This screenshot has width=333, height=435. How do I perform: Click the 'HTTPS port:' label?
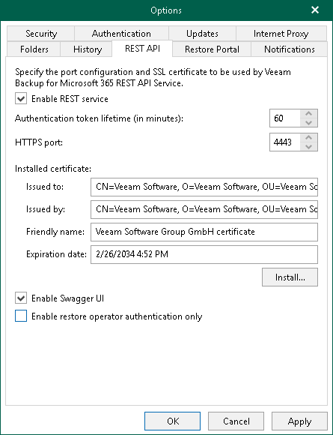[x=39, y=142]
